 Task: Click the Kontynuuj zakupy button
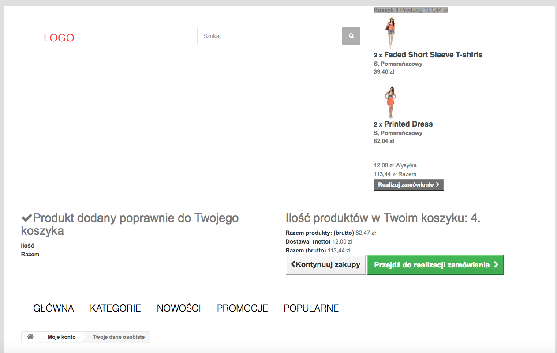tap(325, 265)
